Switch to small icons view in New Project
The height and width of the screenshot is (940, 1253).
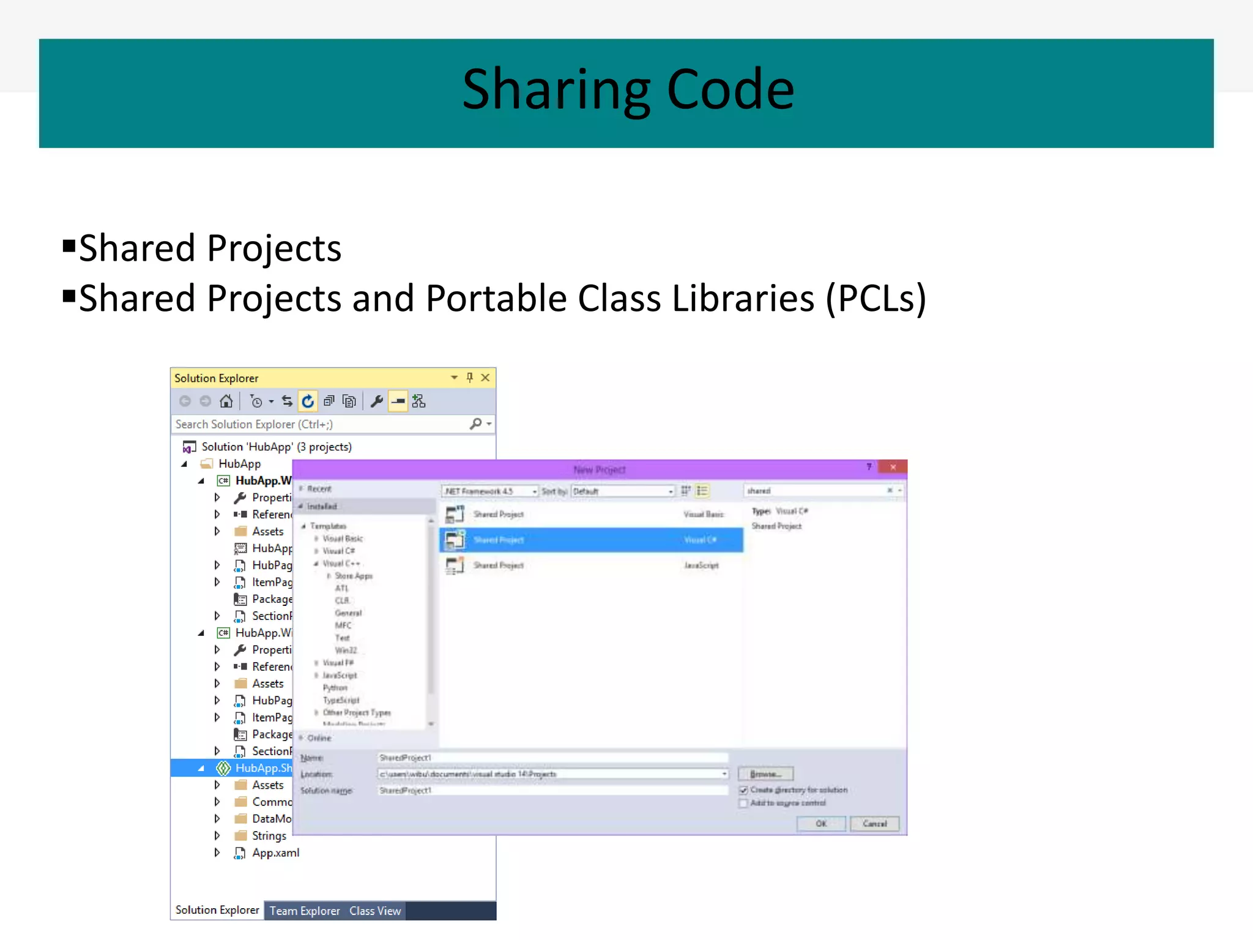(x=686, y=491)
